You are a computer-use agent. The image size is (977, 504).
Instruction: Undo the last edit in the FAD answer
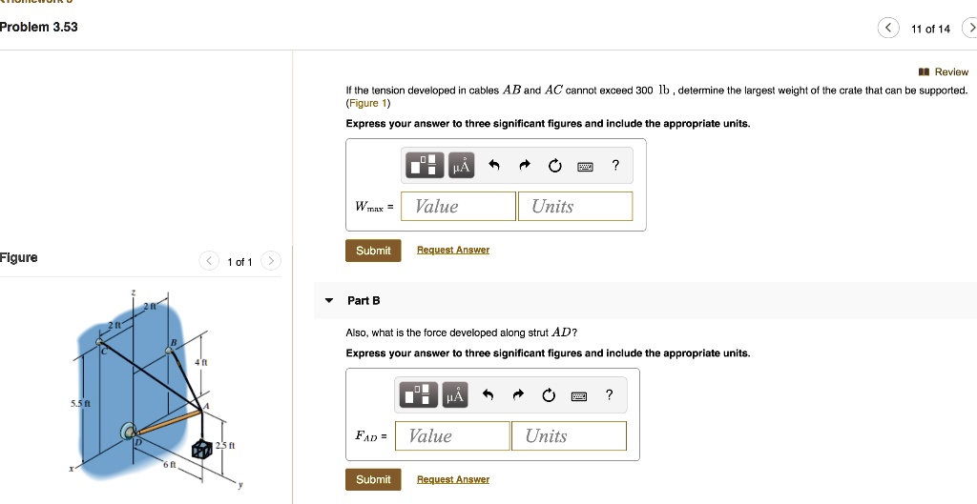[x=488, y=395]
